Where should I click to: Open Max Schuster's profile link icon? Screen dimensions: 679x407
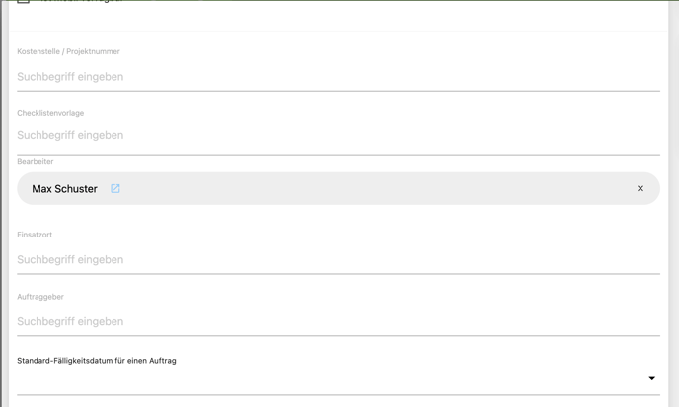click(x=115, y=188)
